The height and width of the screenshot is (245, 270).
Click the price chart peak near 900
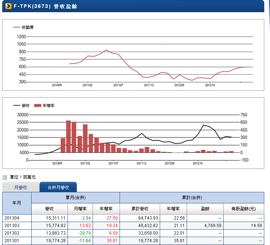pyautogui.click(x=106, y=50)
